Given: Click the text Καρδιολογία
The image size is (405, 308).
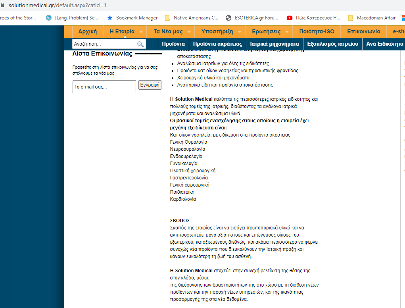Looking at the screenshot, I should tap(183, 199).
